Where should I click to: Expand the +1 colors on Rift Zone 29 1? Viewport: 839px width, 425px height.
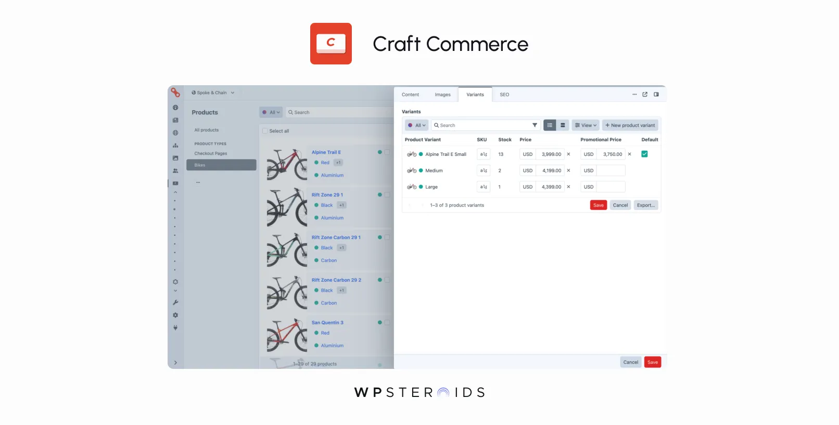[x=341, y=205]
